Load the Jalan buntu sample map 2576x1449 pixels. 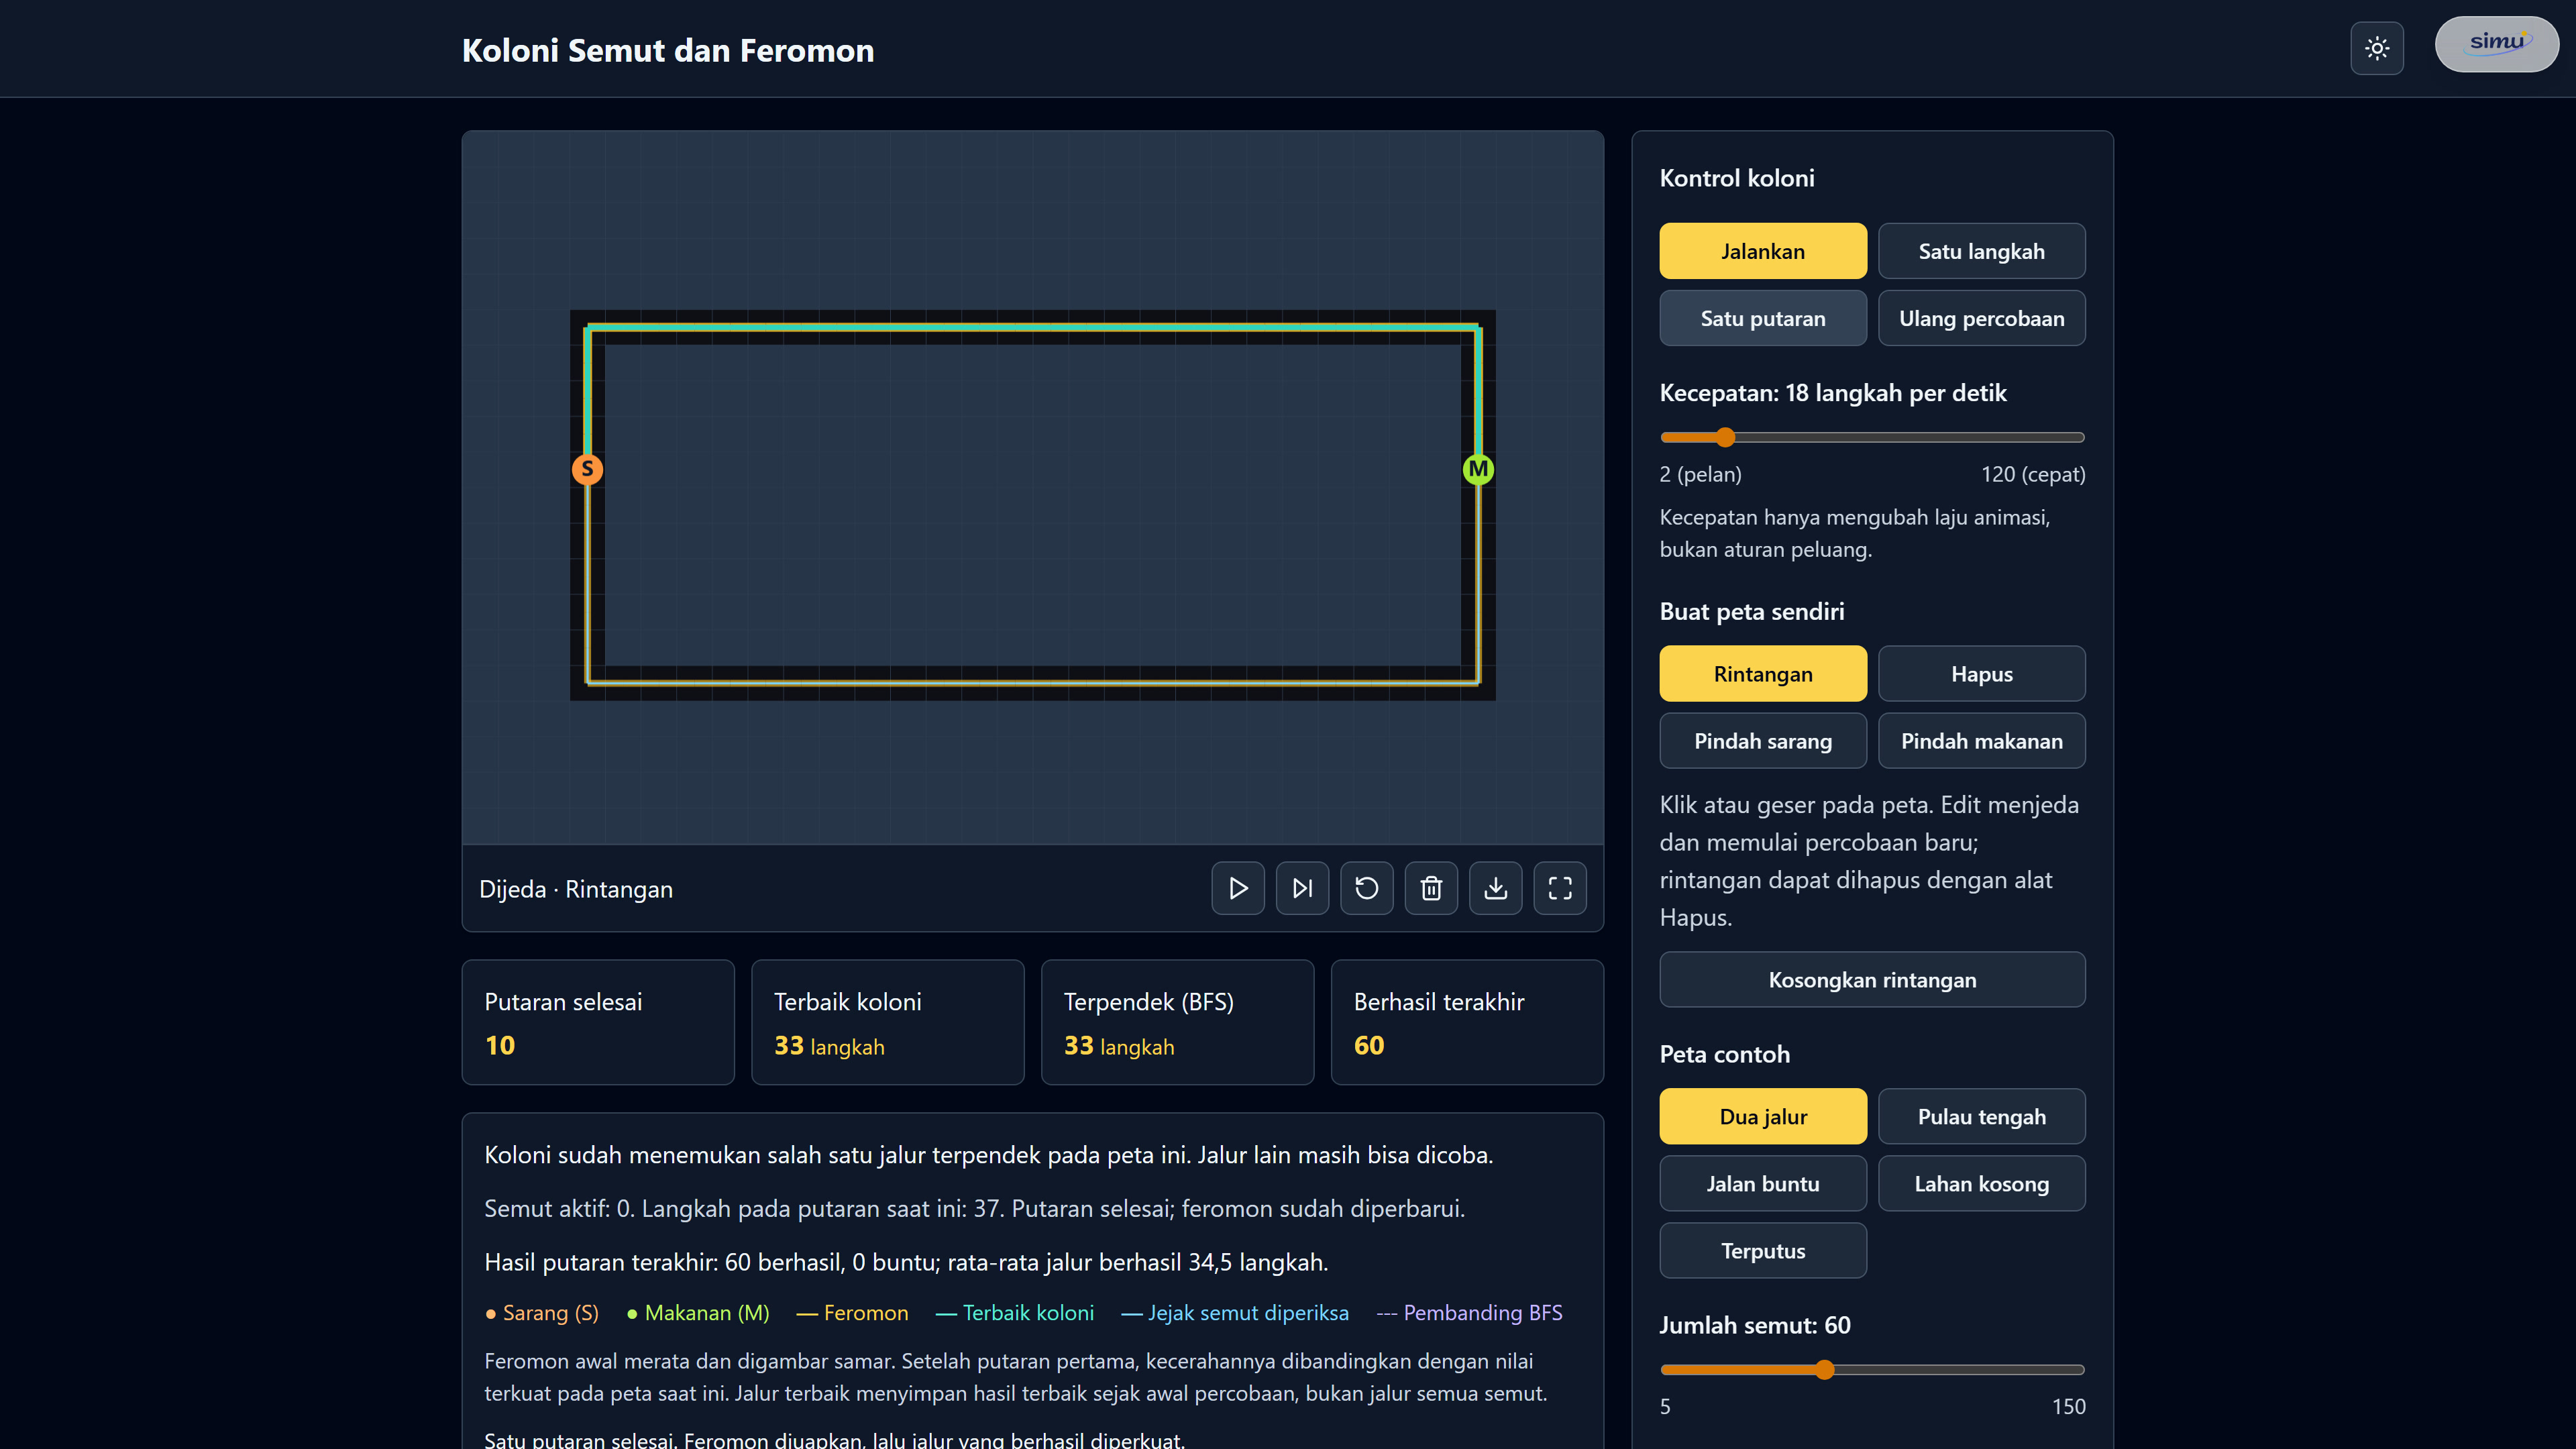[1763, 1183]
